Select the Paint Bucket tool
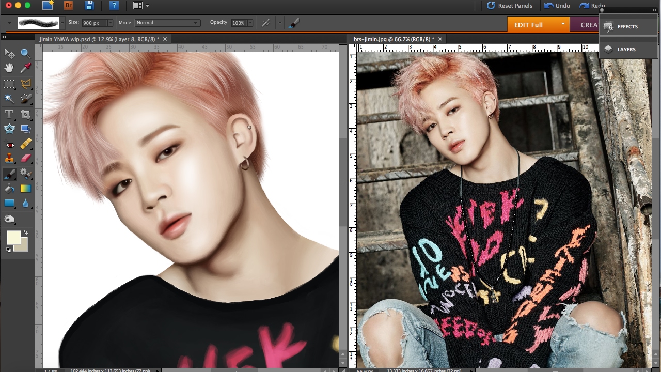This screenshot has width=661, height=372. 9,189
